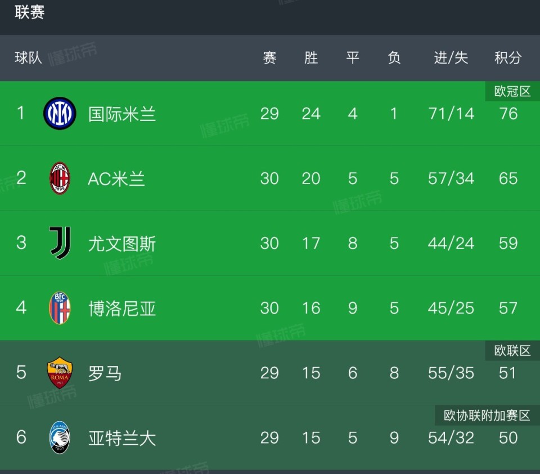Screen dimensions: 540x474
Task: Tap the Roma club crest
Action: 60,373
